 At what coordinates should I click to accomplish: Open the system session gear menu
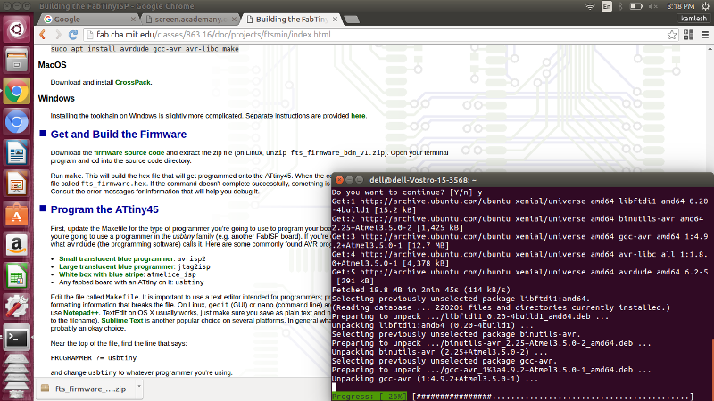(x=706, y=6)
